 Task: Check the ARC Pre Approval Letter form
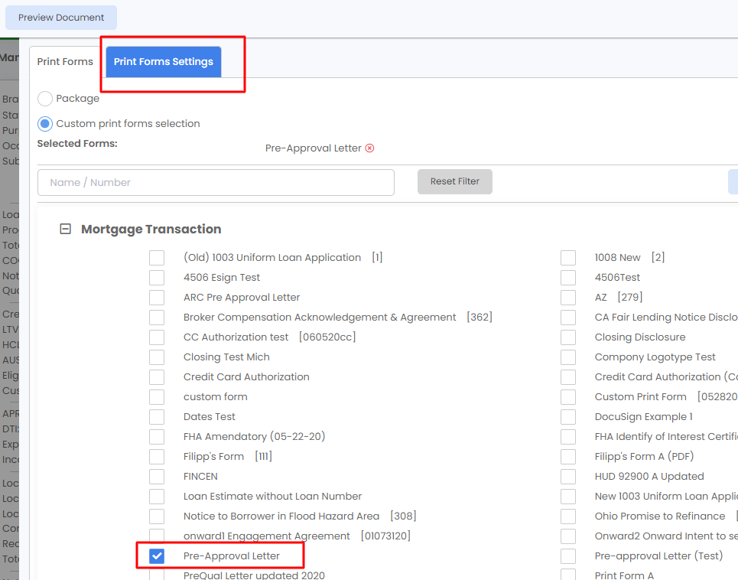point(157,297)
